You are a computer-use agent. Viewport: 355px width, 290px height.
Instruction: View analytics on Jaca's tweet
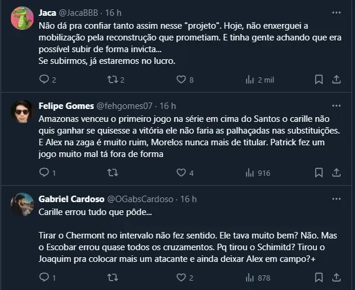[x=250, y=79]
